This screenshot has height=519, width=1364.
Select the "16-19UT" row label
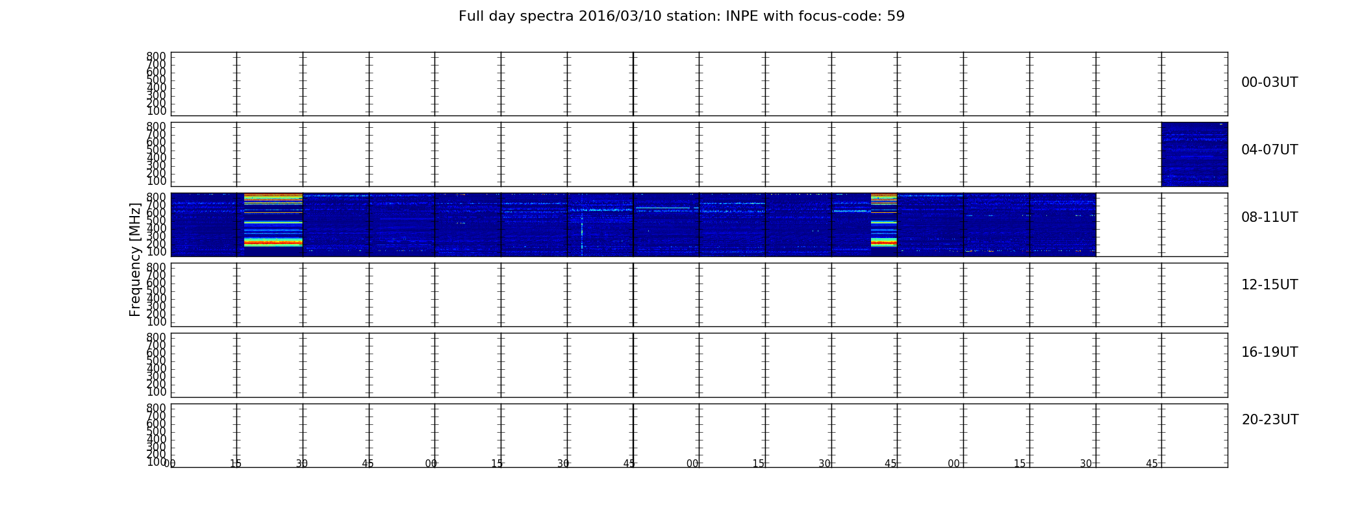[1269, 352]
